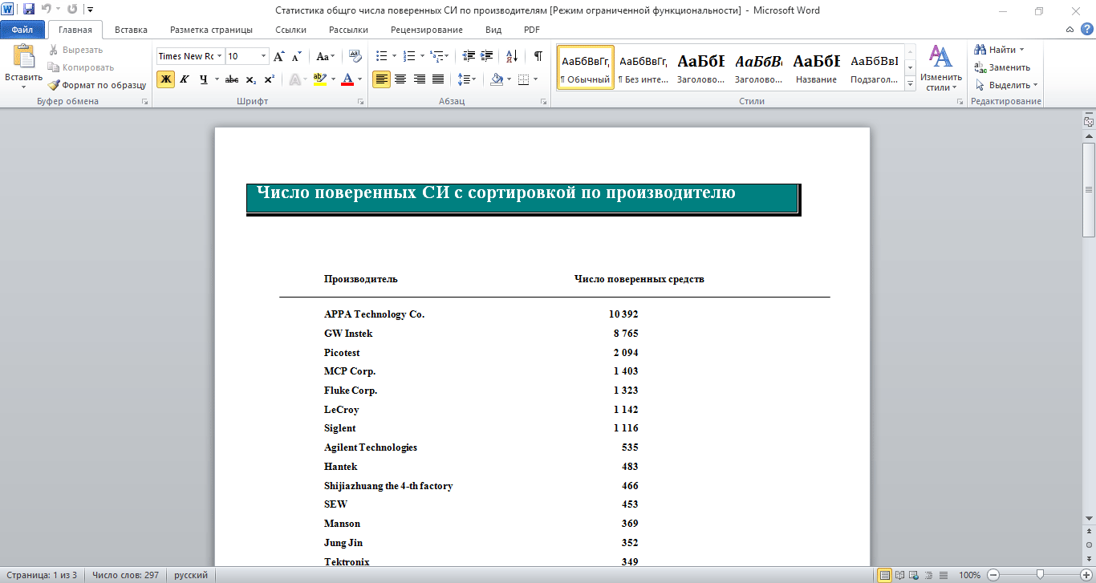Open the font size dropdown
Viewport: 1096px width, 583px height.
263,56
